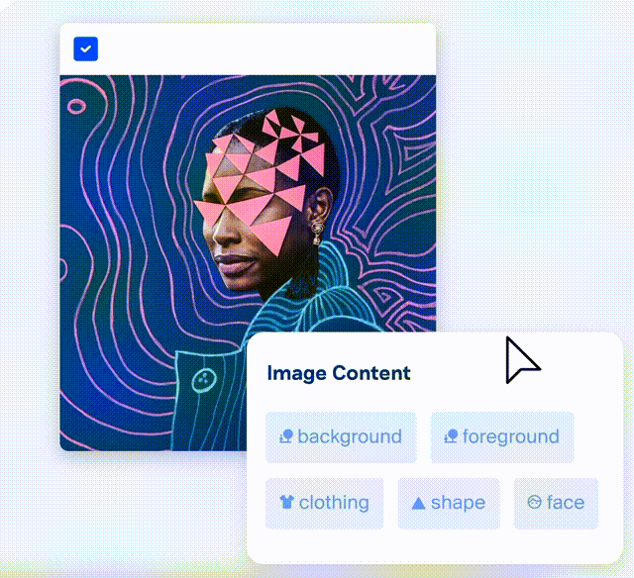Image resolution: width=634 pixels, height=578 pixels.
Task: Click the t-shirt icon on clothing tag
Action: click(286, 502)
